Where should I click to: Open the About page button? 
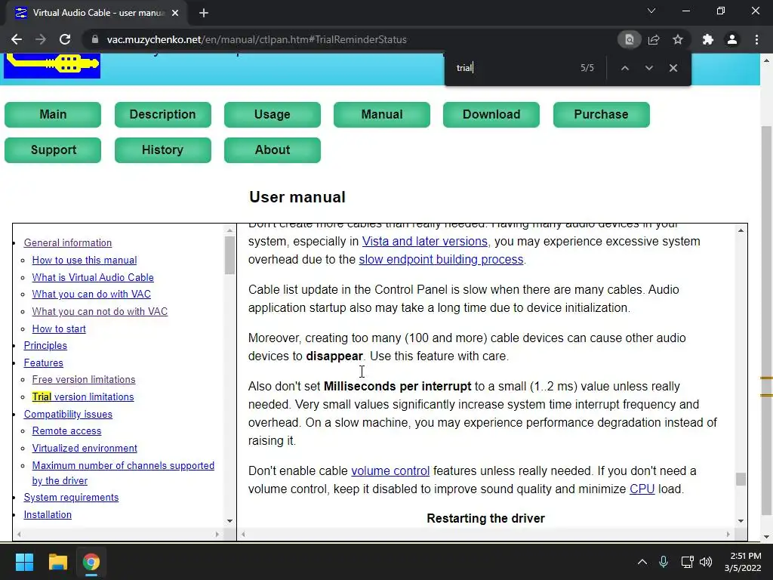coord(272,150)
